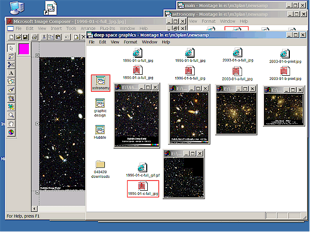
Task: Click the New document toolbar icon
Action: [11, 37]
